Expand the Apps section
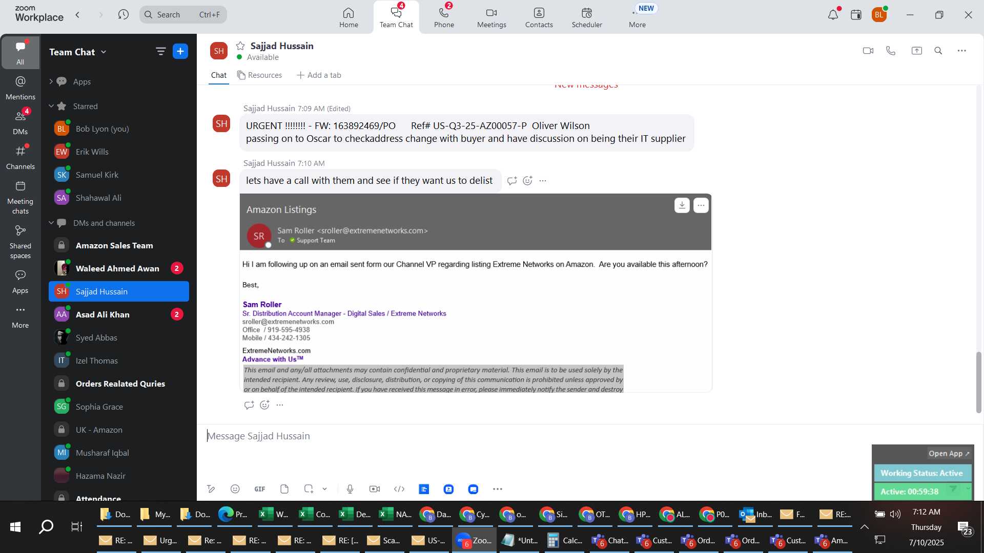This screenshot has width=984, height=553. [x=51, y=81]
